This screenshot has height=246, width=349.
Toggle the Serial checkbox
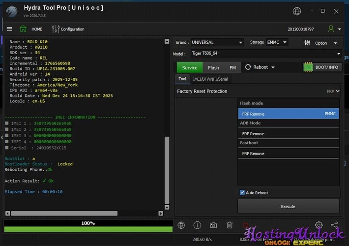click(x=7, y=148)
